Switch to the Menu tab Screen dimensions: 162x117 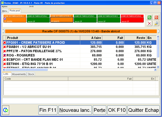(x=5, y=11)
